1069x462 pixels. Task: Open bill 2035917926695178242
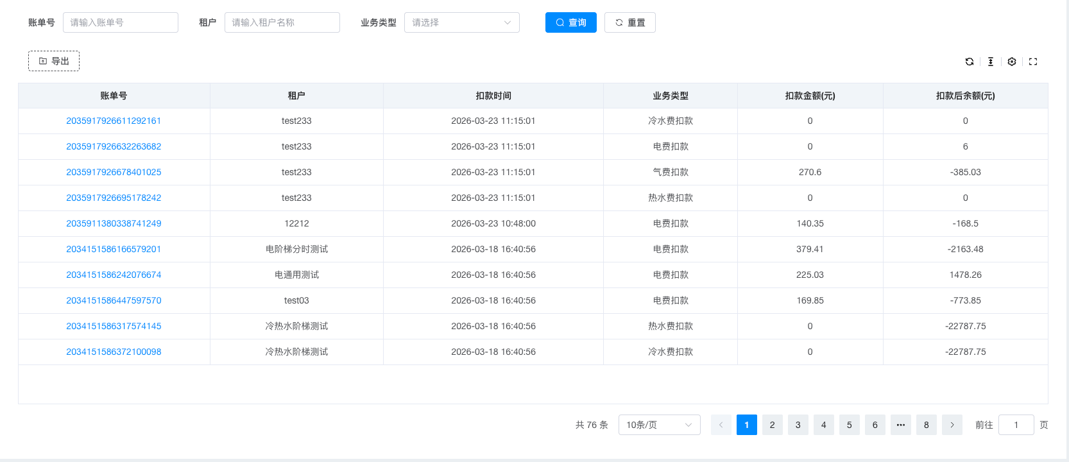114,198
